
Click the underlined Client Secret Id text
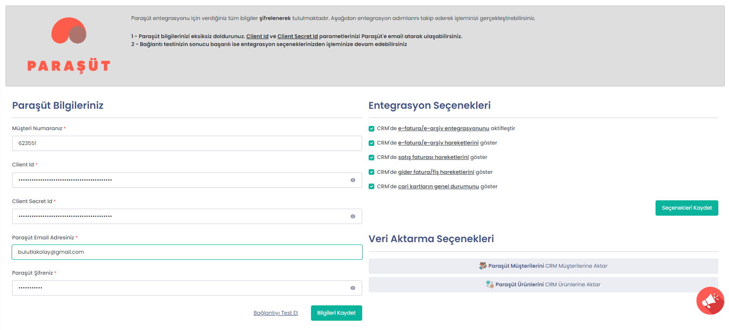pos(298,36)
